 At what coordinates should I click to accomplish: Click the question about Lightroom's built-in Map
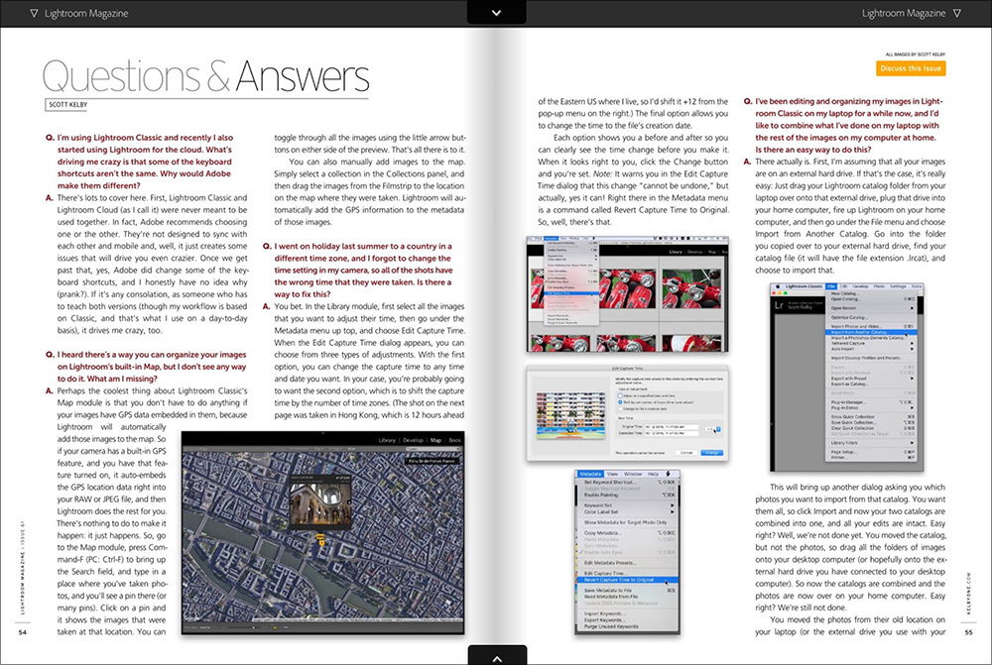click(x=146, y=367)
